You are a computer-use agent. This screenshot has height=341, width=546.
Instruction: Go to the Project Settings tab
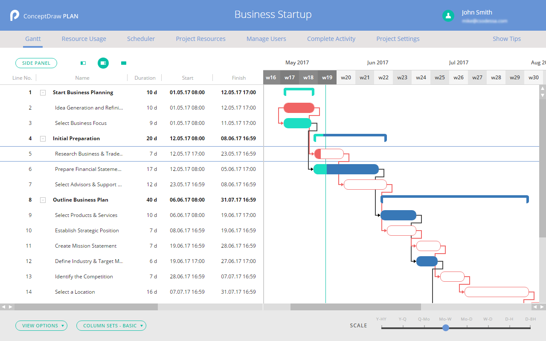pos(398,39)
